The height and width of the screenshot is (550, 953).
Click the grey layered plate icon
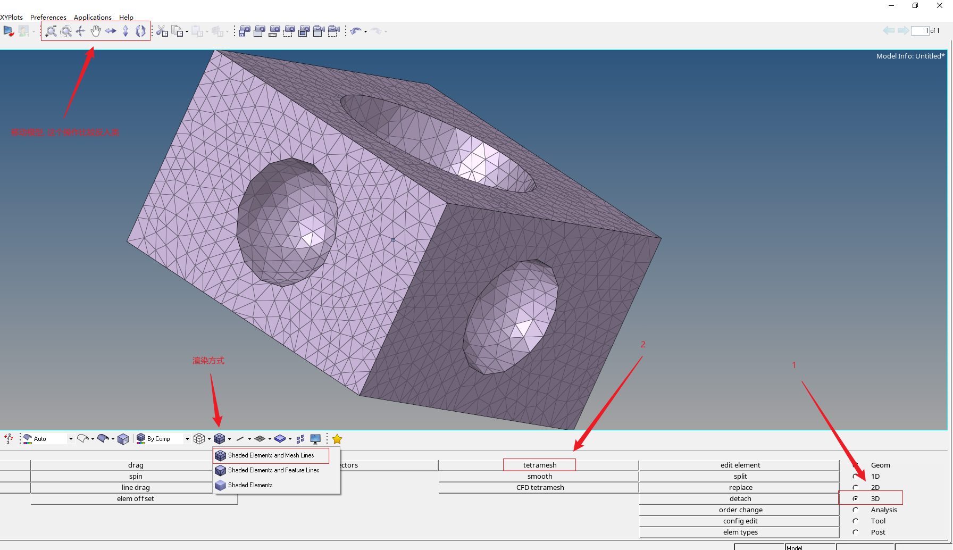click(260, 439)
